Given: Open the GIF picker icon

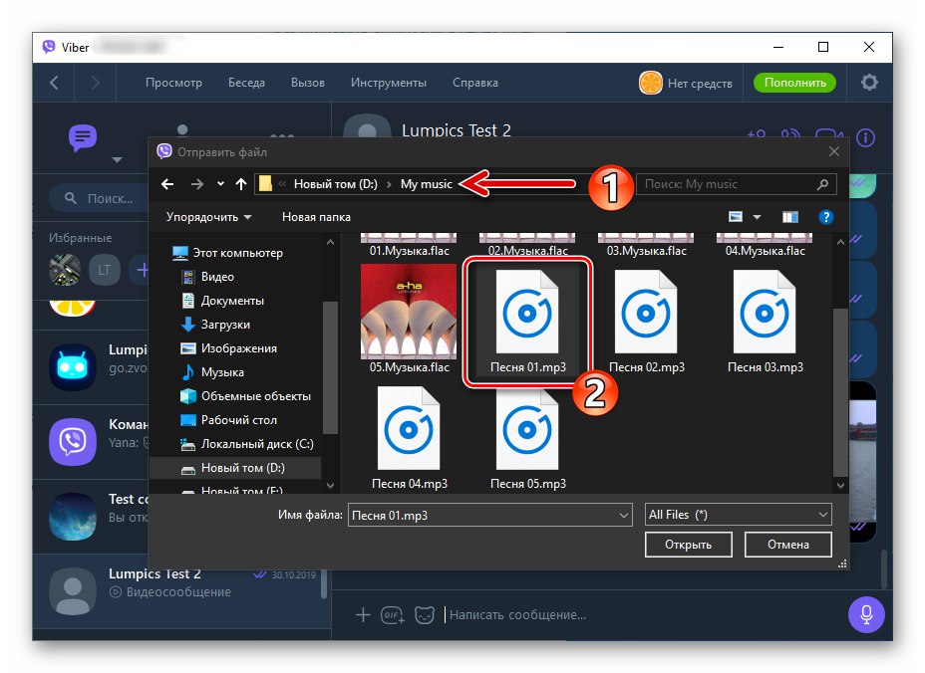Looking at the screenshot, I should [393, 615].
